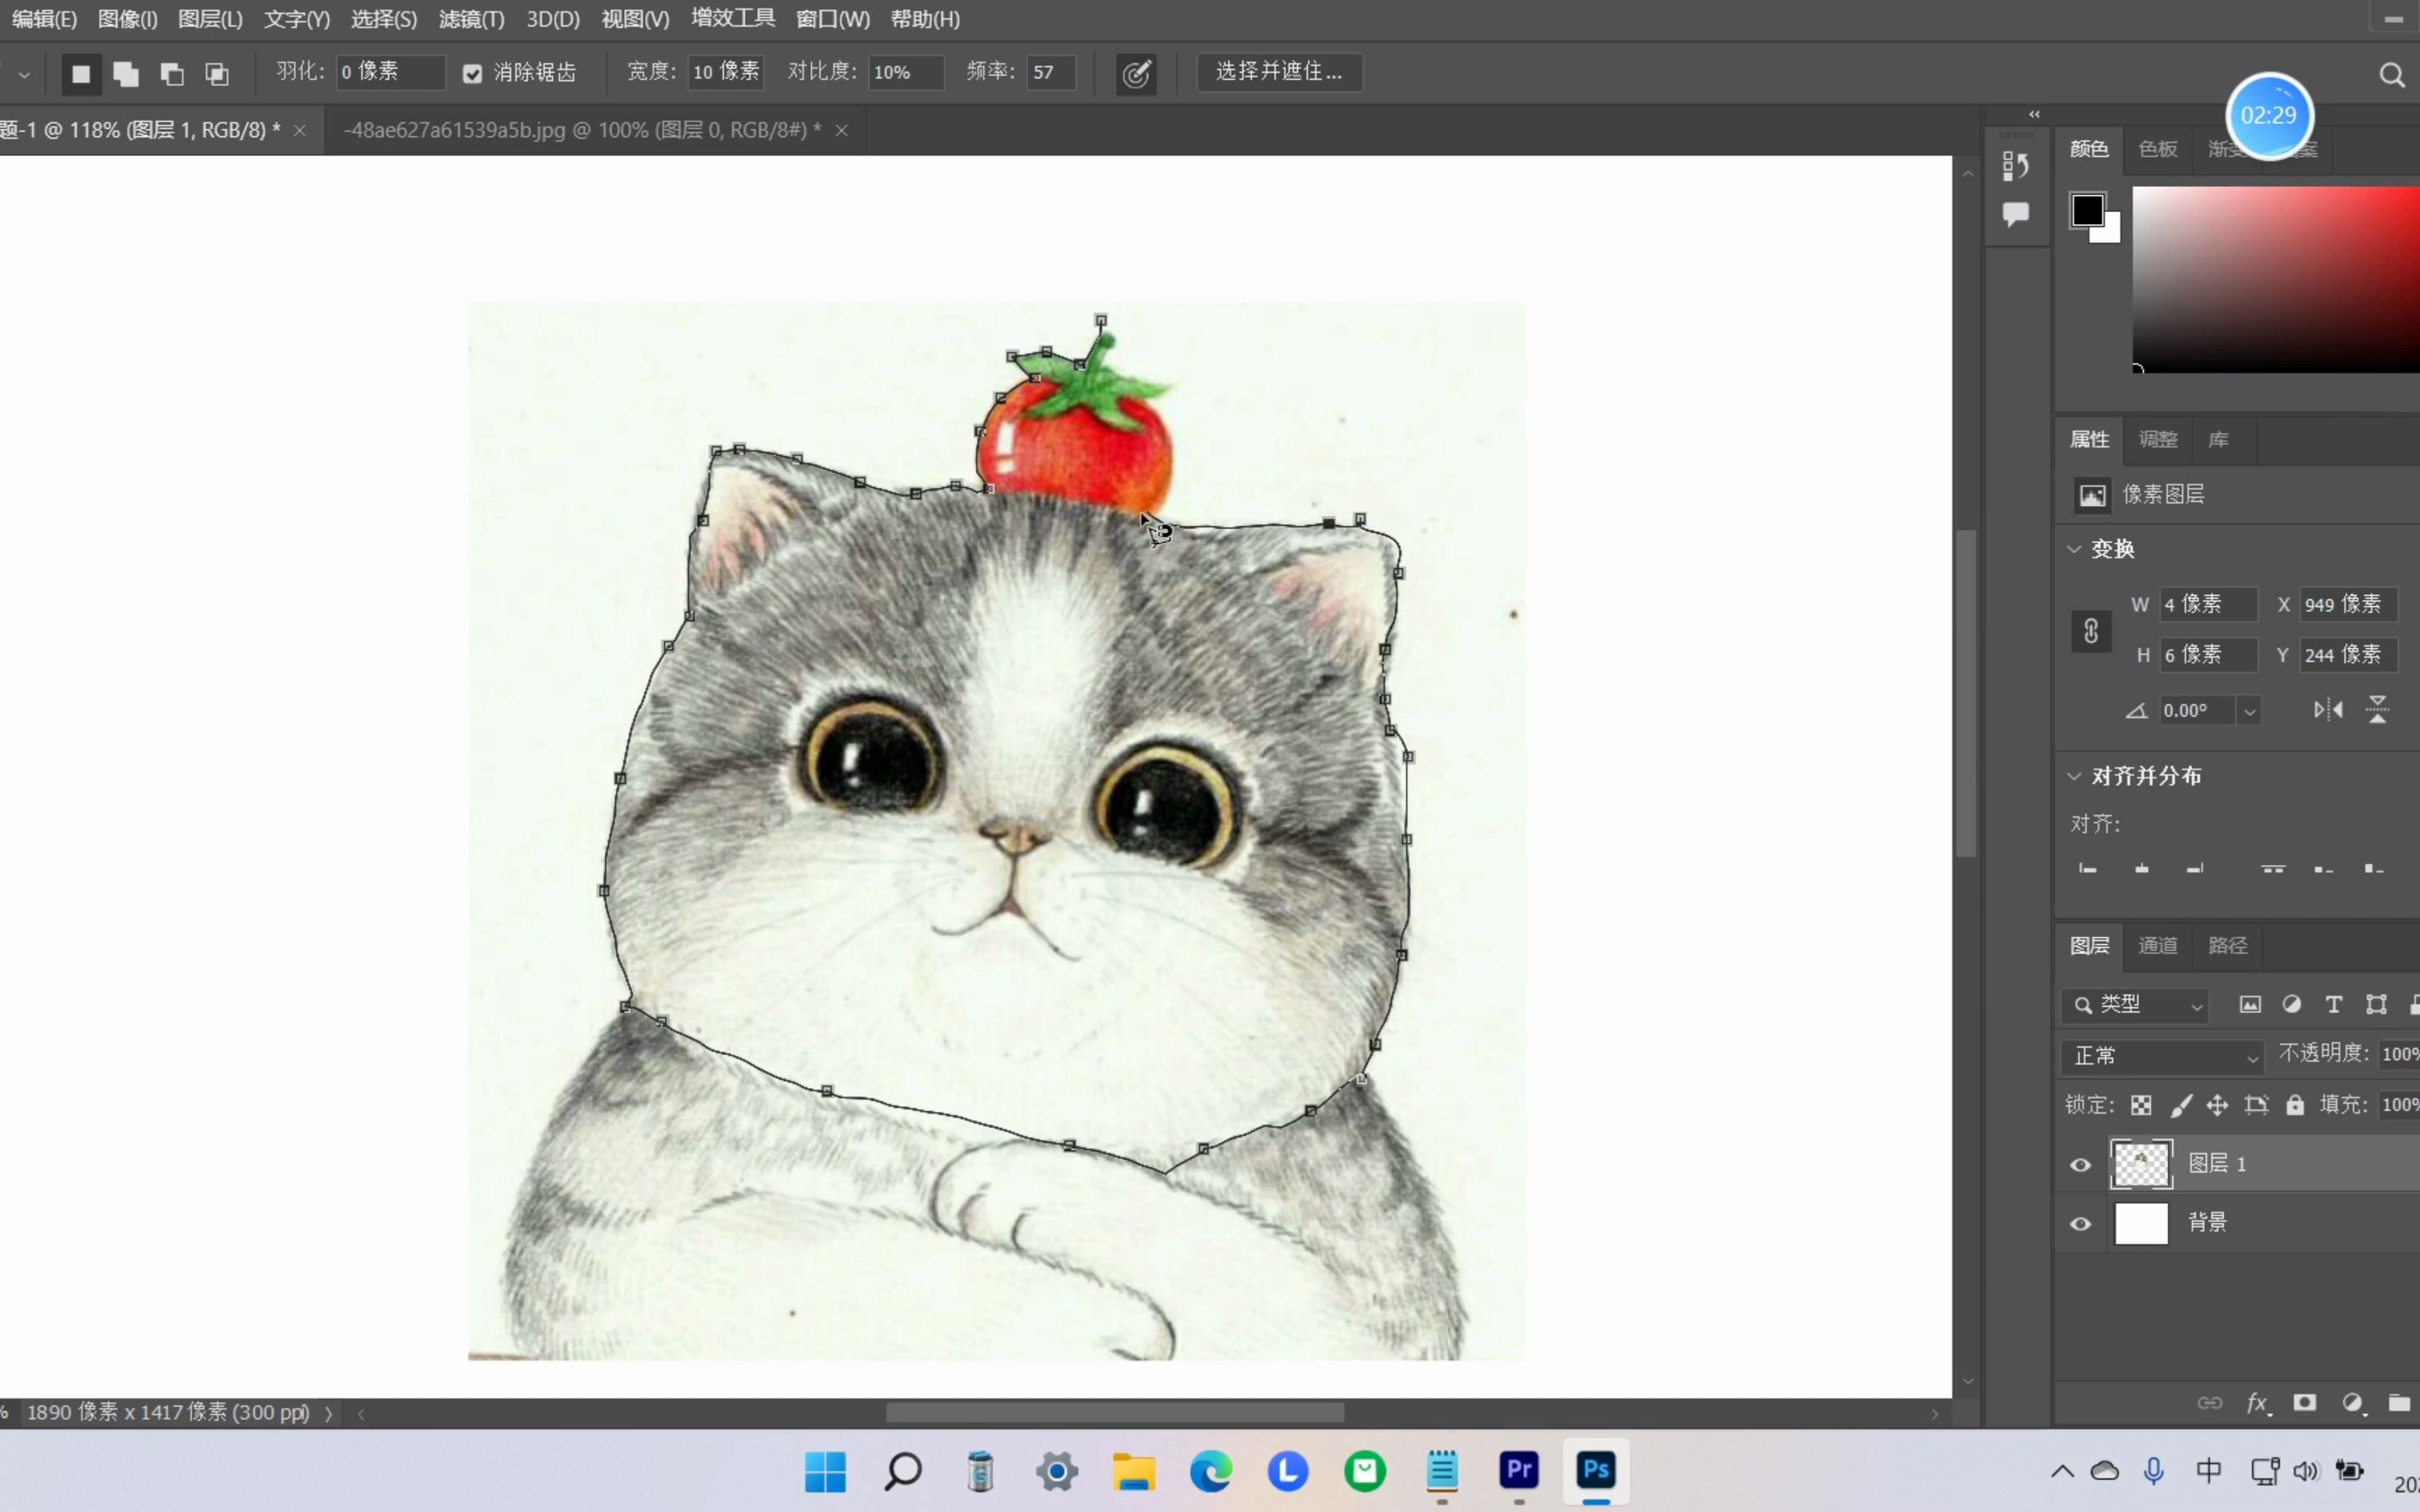Open Premiere Pro from the taskbar
The height and width of the screenshot is (1512, 2420).
pyautogui.click(x=1519, y=1471)
